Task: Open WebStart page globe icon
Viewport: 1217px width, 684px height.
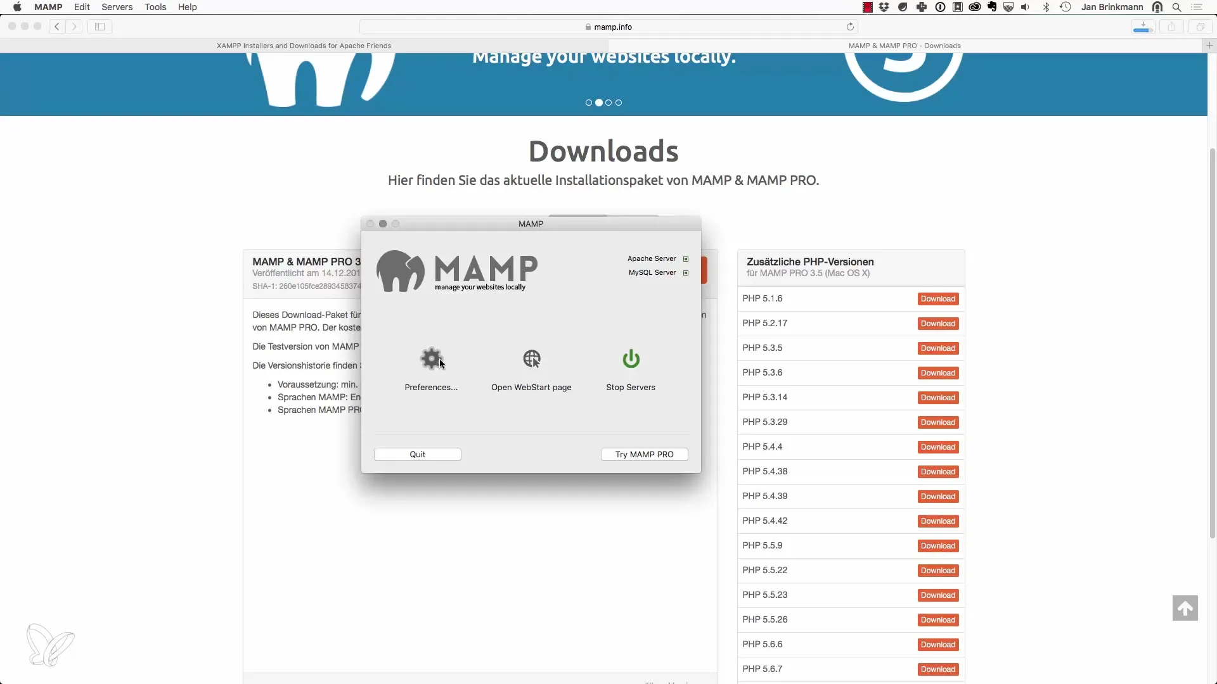Action: coord(531,358)
